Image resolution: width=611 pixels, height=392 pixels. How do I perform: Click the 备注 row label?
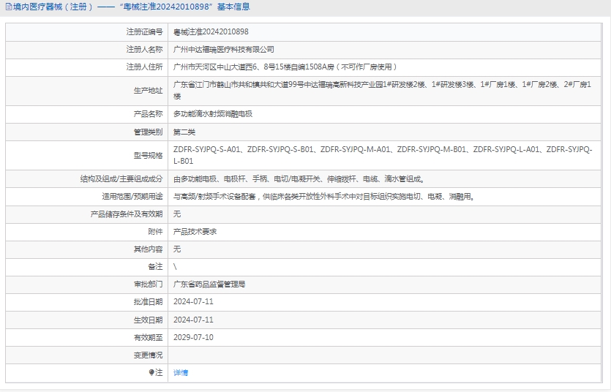[154, 267]
